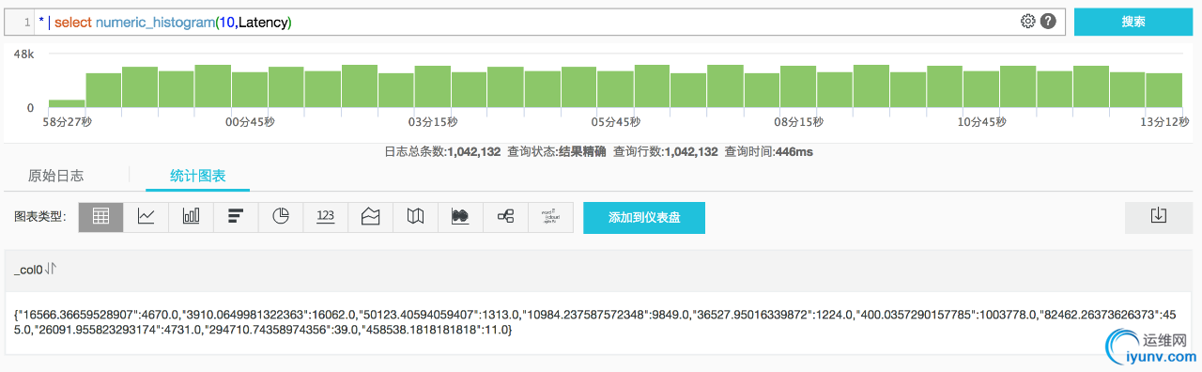Open query settings gear icon
Image resolution: width=1202 pixels, height=372 pixels.
pyautogui.click(x=1027, y=22)
